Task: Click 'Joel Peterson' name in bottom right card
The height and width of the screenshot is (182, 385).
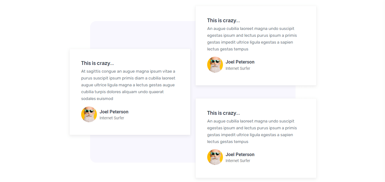Action: click(240, 154)
